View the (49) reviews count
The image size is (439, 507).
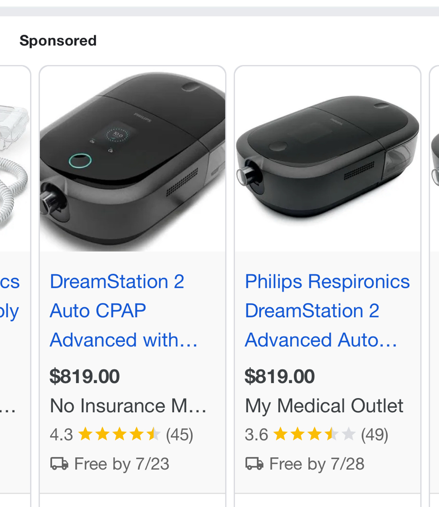[x=374, y=435]
